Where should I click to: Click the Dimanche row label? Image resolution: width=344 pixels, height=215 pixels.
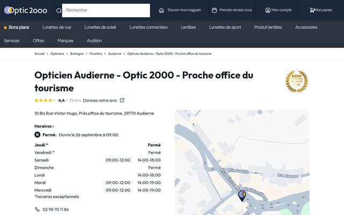coord(44,168)
